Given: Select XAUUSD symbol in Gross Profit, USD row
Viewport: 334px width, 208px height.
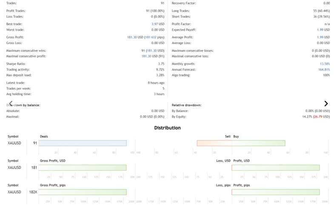Looking at the screenshot, I should coord(14,168).
